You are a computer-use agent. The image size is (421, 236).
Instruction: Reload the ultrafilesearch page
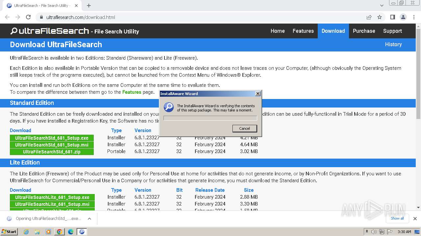(x=28, y=17)
